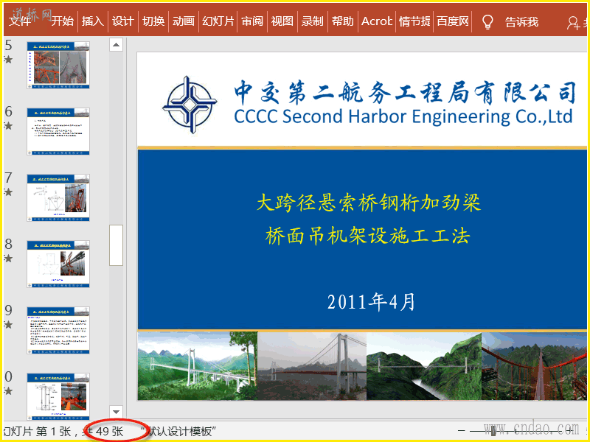The height and width of the screenshot is (442, 590).
Task: Select the third bridge rendering on slide
Action: pyautogui.click(x=424, y=365)
